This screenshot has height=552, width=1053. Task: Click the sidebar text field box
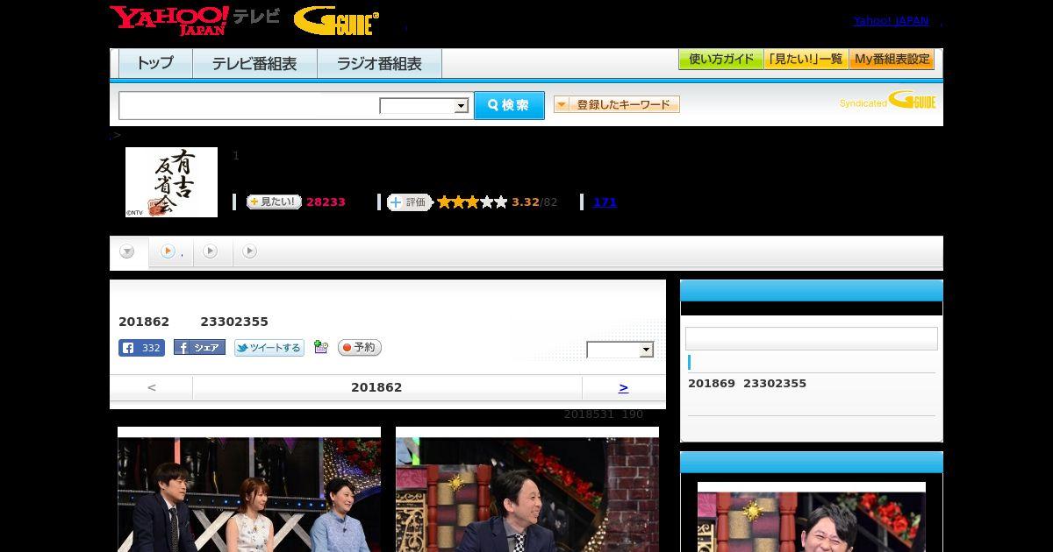coord(812,339)
